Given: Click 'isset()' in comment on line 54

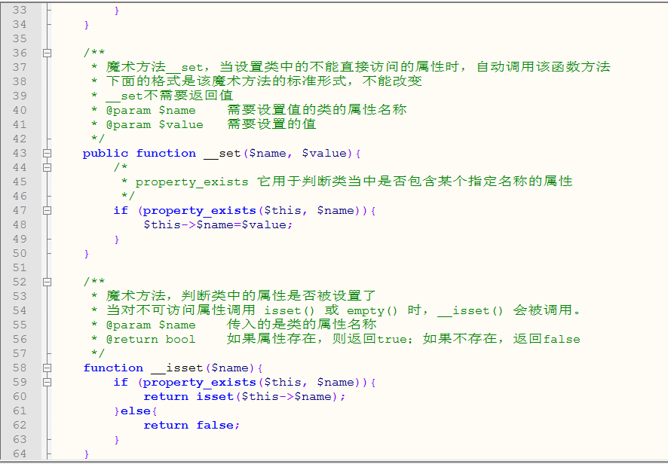Looking at the screenshot, I should pos(290,311).
